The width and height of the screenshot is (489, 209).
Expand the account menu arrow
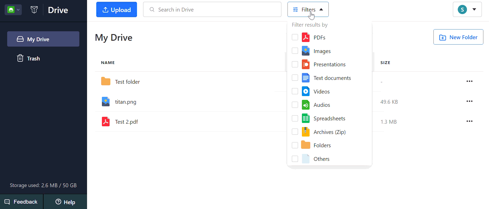474,9
